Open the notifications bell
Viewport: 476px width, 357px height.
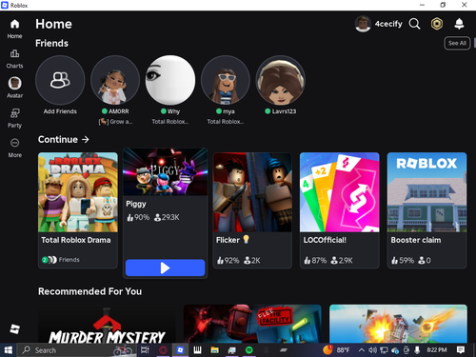[x=459, y=24]
